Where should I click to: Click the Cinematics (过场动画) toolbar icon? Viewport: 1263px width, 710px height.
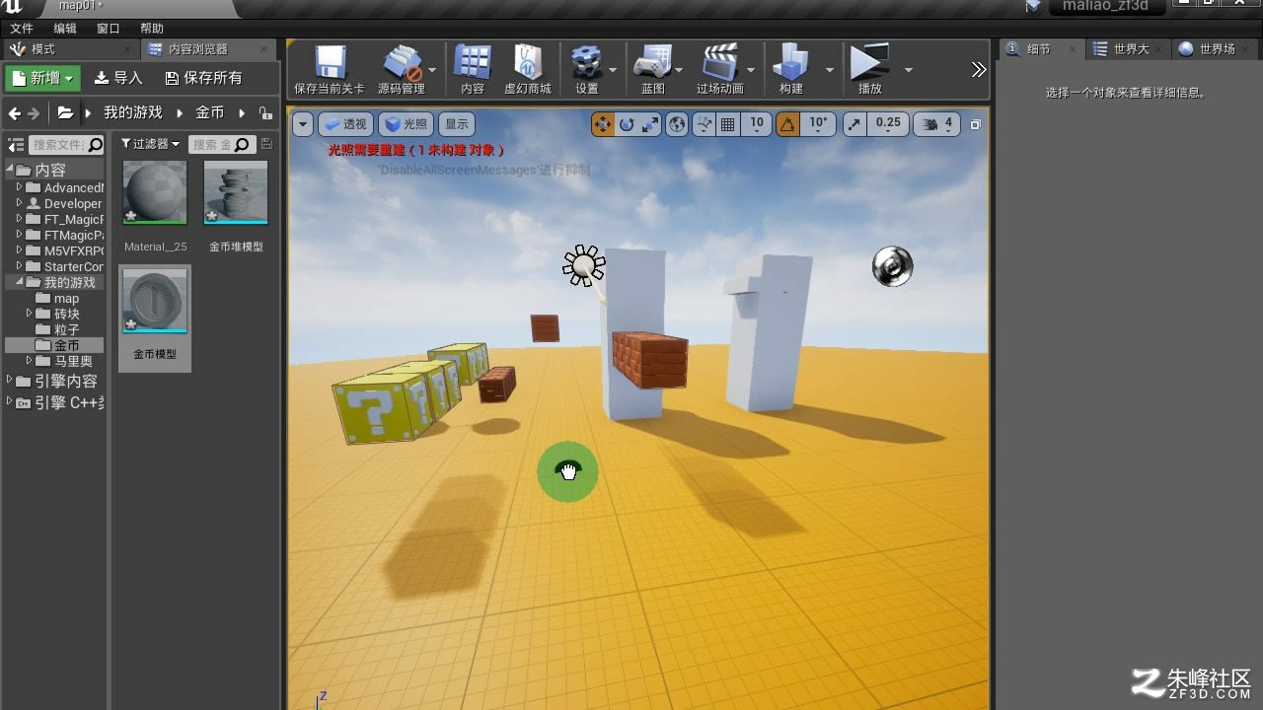(720, 70)
